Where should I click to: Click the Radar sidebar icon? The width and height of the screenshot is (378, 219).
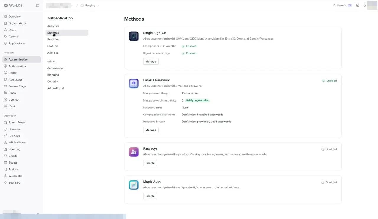click(x=6, y=73)
